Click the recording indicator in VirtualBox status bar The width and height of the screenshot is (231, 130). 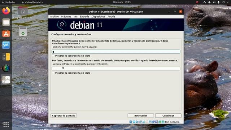153,122
